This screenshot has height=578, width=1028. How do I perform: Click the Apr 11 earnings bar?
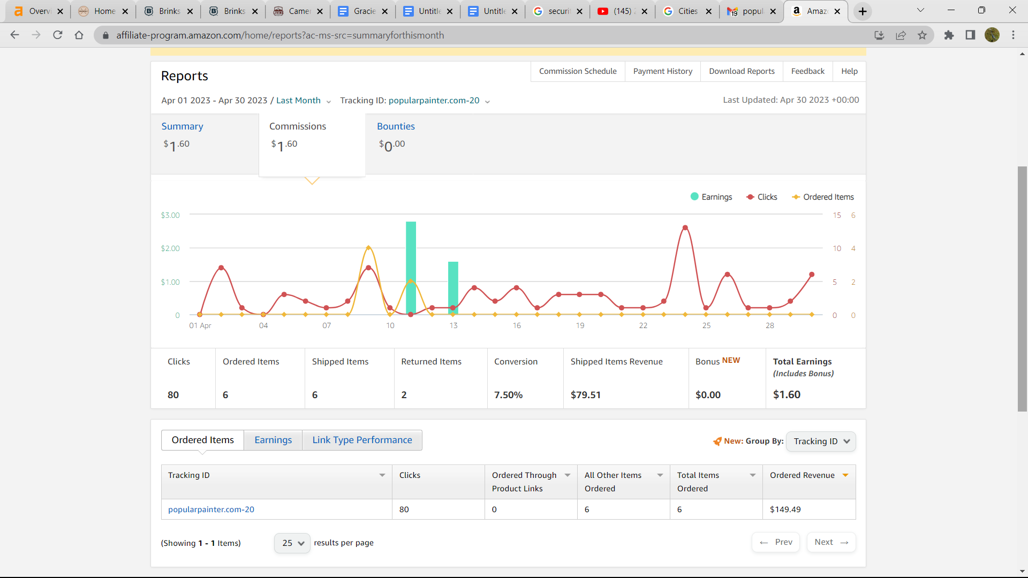click(x=411, y=268)
